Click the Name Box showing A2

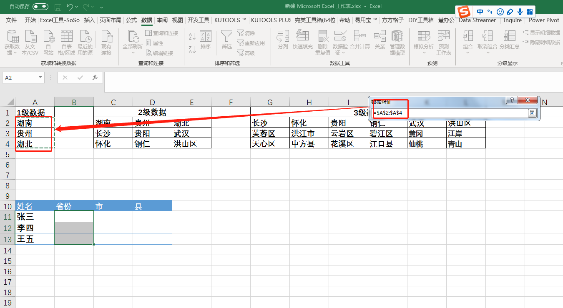(x=20, y=78)
